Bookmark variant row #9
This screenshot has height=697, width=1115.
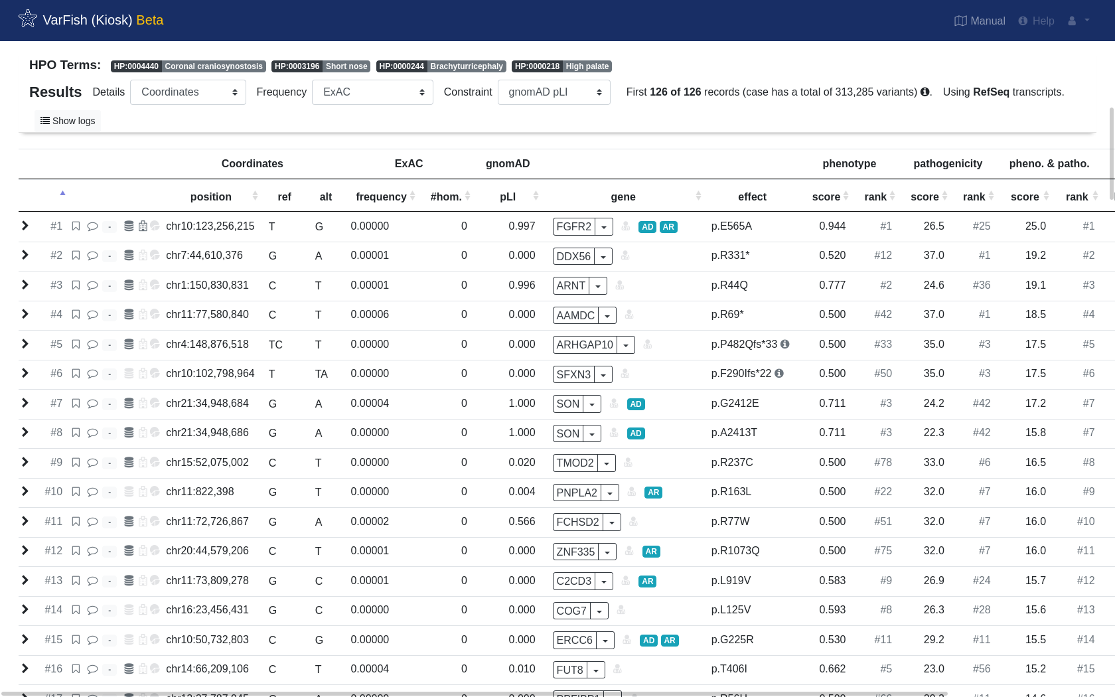76,463
